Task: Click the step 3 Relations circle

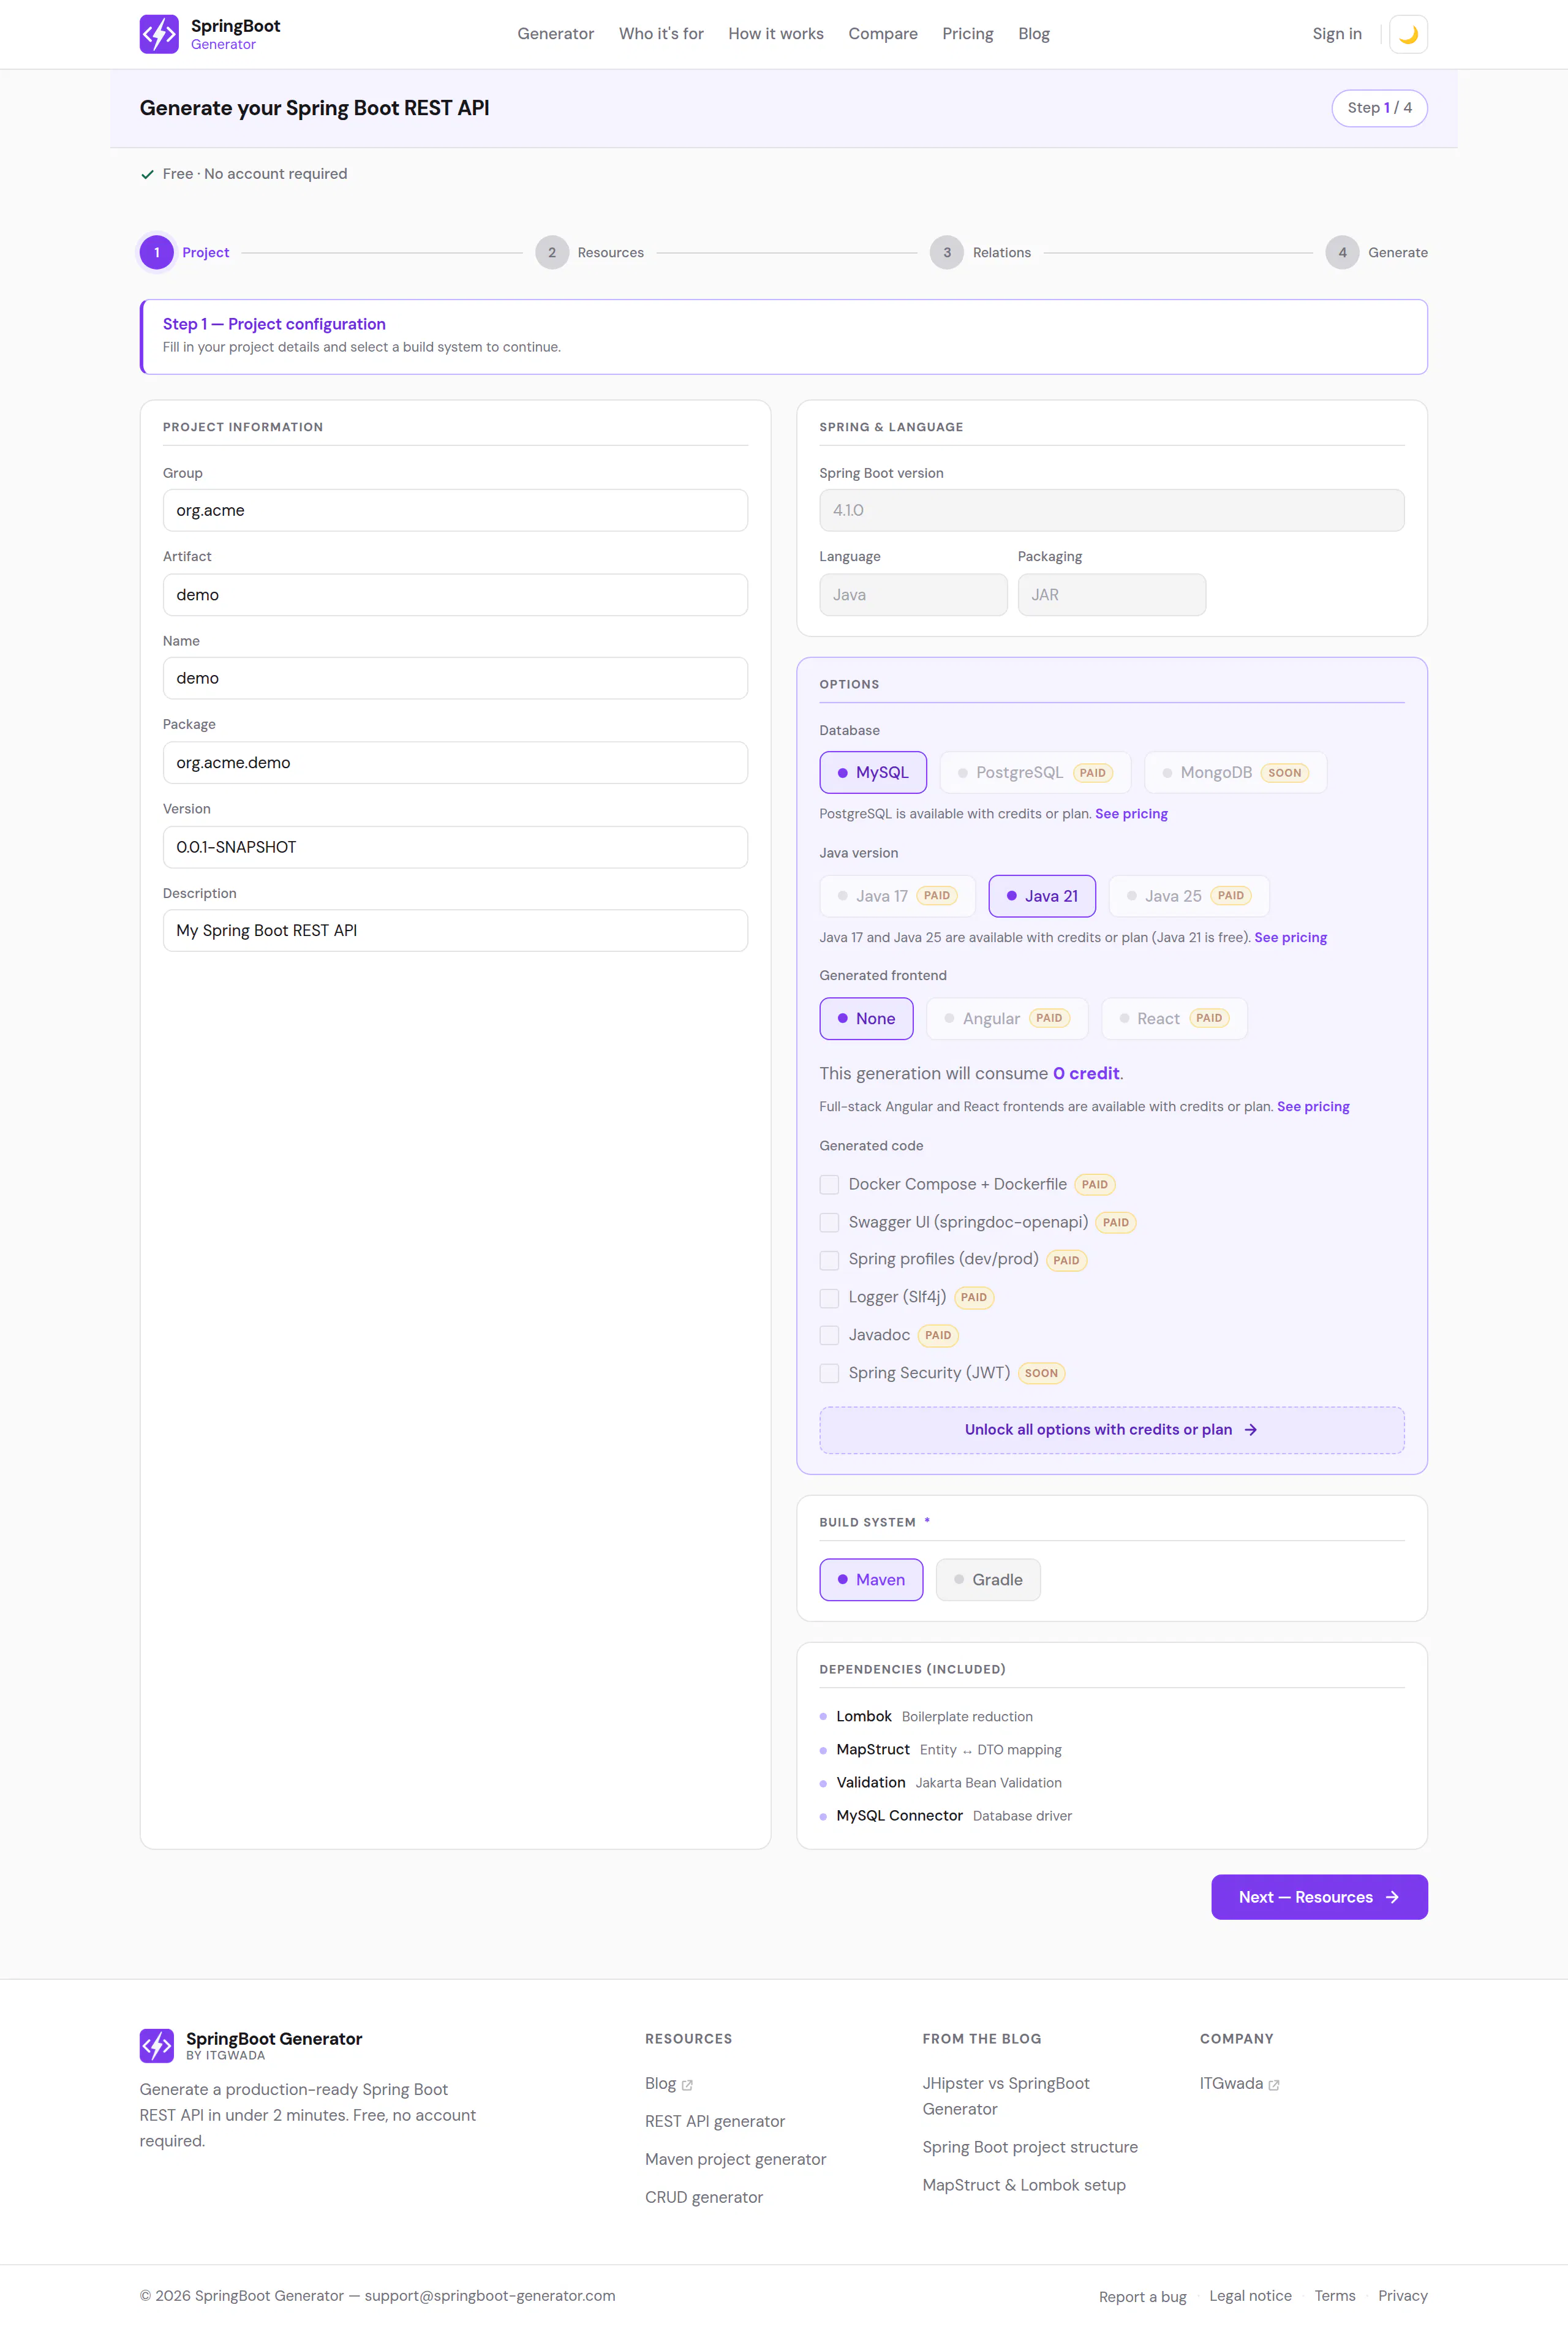Action: (x=947, y=253)
